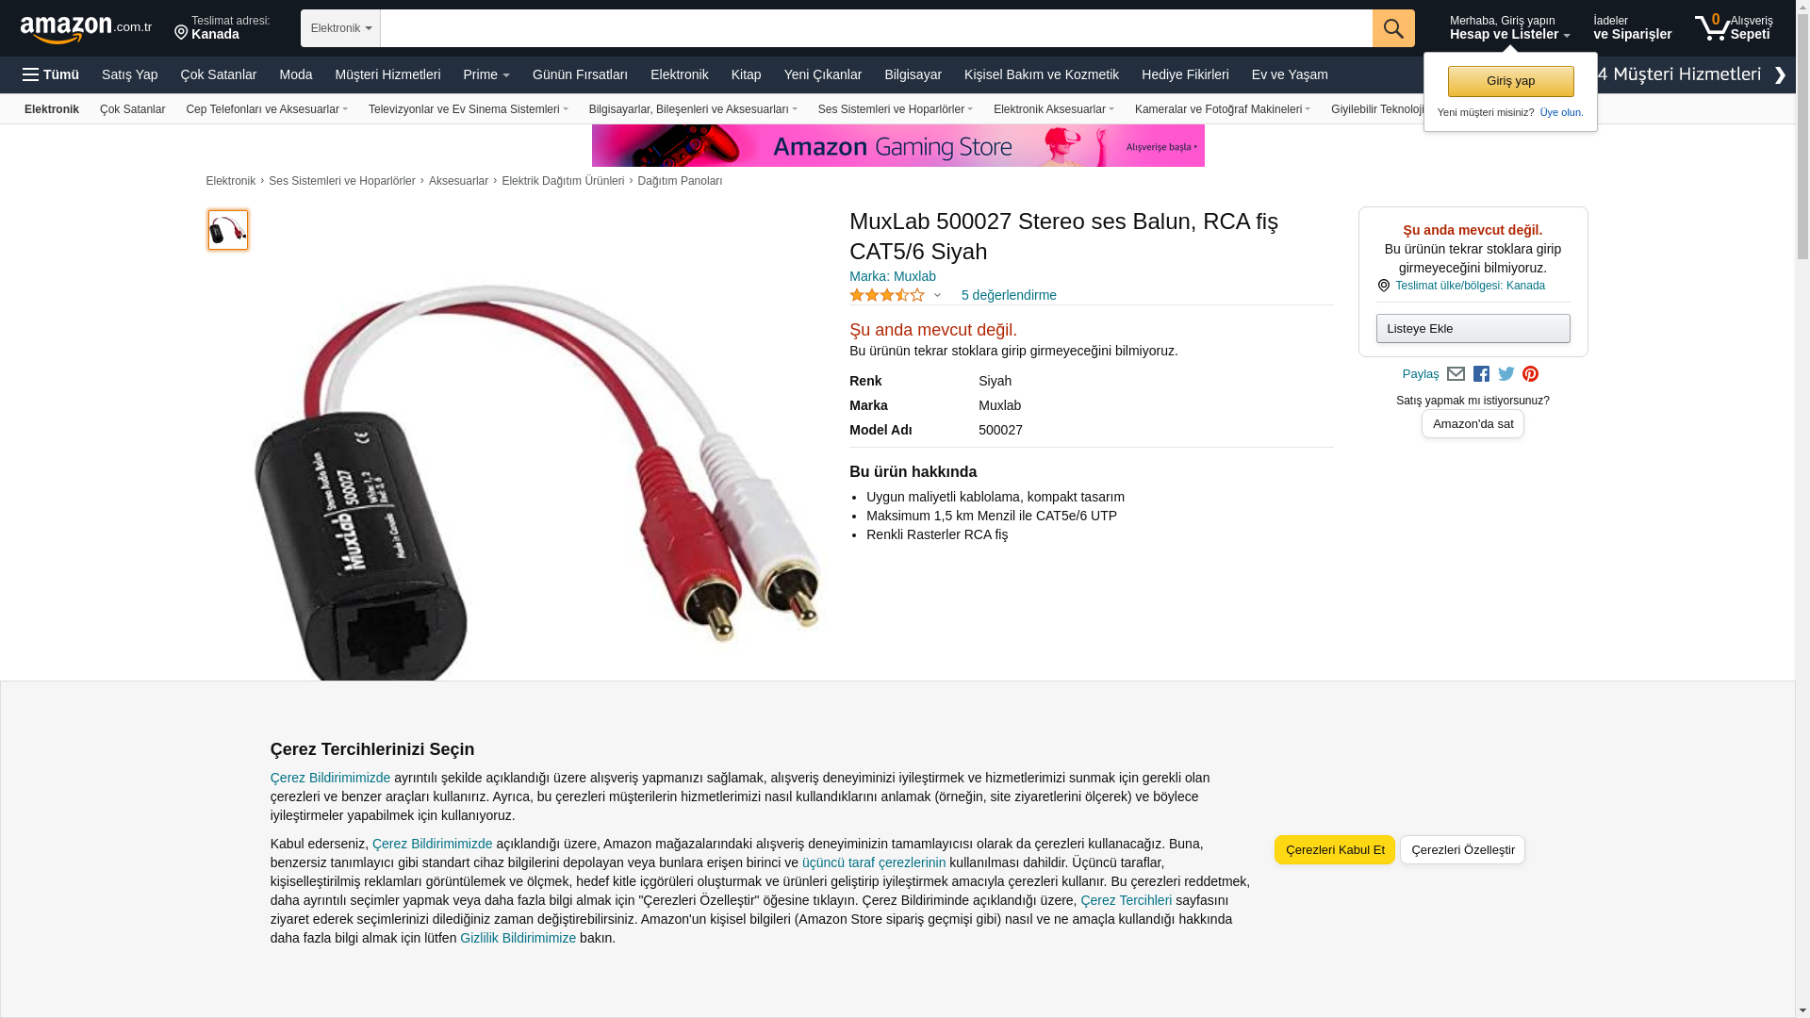Share the product via email icon
The width and height of the screenshot is (1810, 1018).
coord(1456,374)
